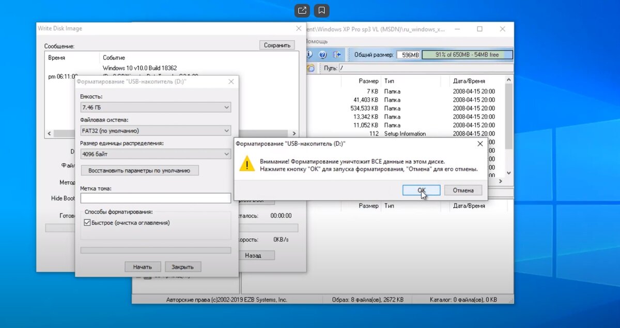620x328 pixels.
Task: Click the Windows 10 v10.0 Build 18362 log entry
Action: coord(139,68)
